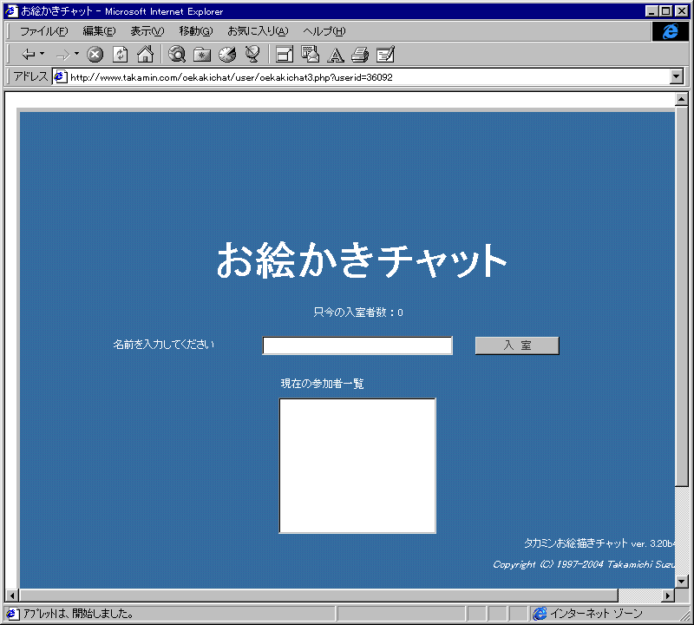Viewport: 694px width, 625px height.
Task: Open the Search pane icon
Action: (177, 54)
